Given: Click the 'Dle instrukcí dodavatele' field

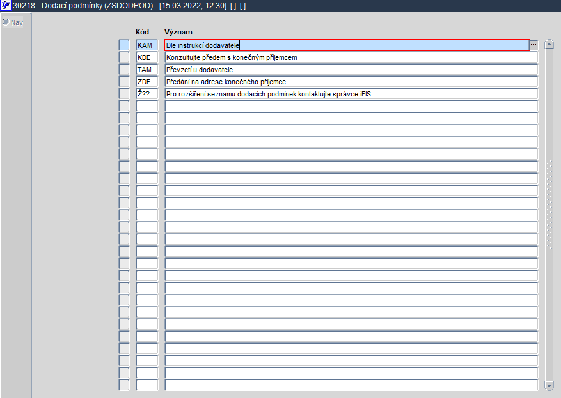Looking at the screenshot, I should tap(347, 45).
